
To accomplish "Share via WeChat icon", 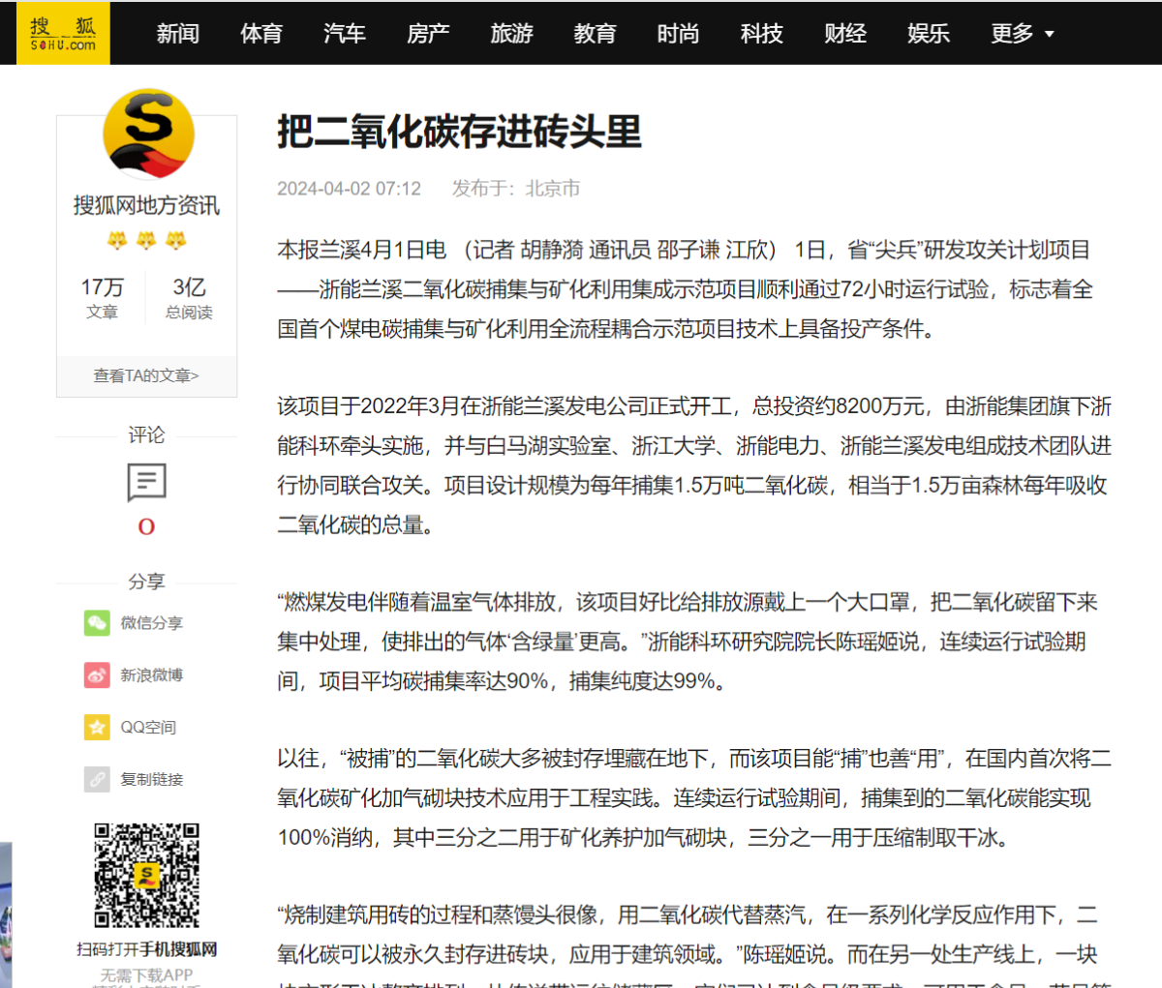I will click(97, 623).
